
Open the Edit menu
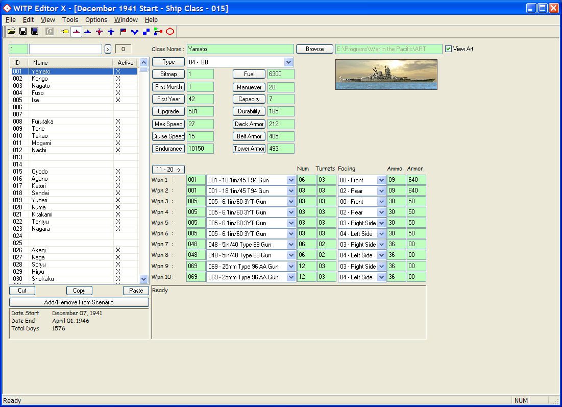click(28, 20)
